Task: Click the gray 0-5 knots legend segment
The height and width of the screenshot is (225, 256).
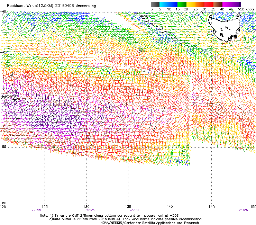Action: pyautogui.click(x=155, y=4)
